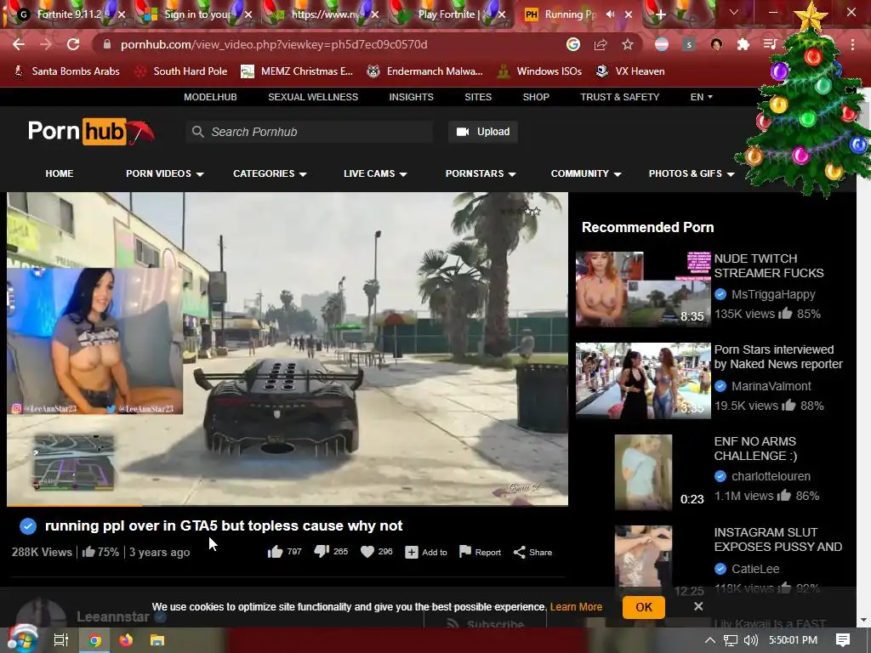The height and width of the screenshot is (653, 871).
Task: Reload the page with the refresh icon
Action: pos(73,44)
